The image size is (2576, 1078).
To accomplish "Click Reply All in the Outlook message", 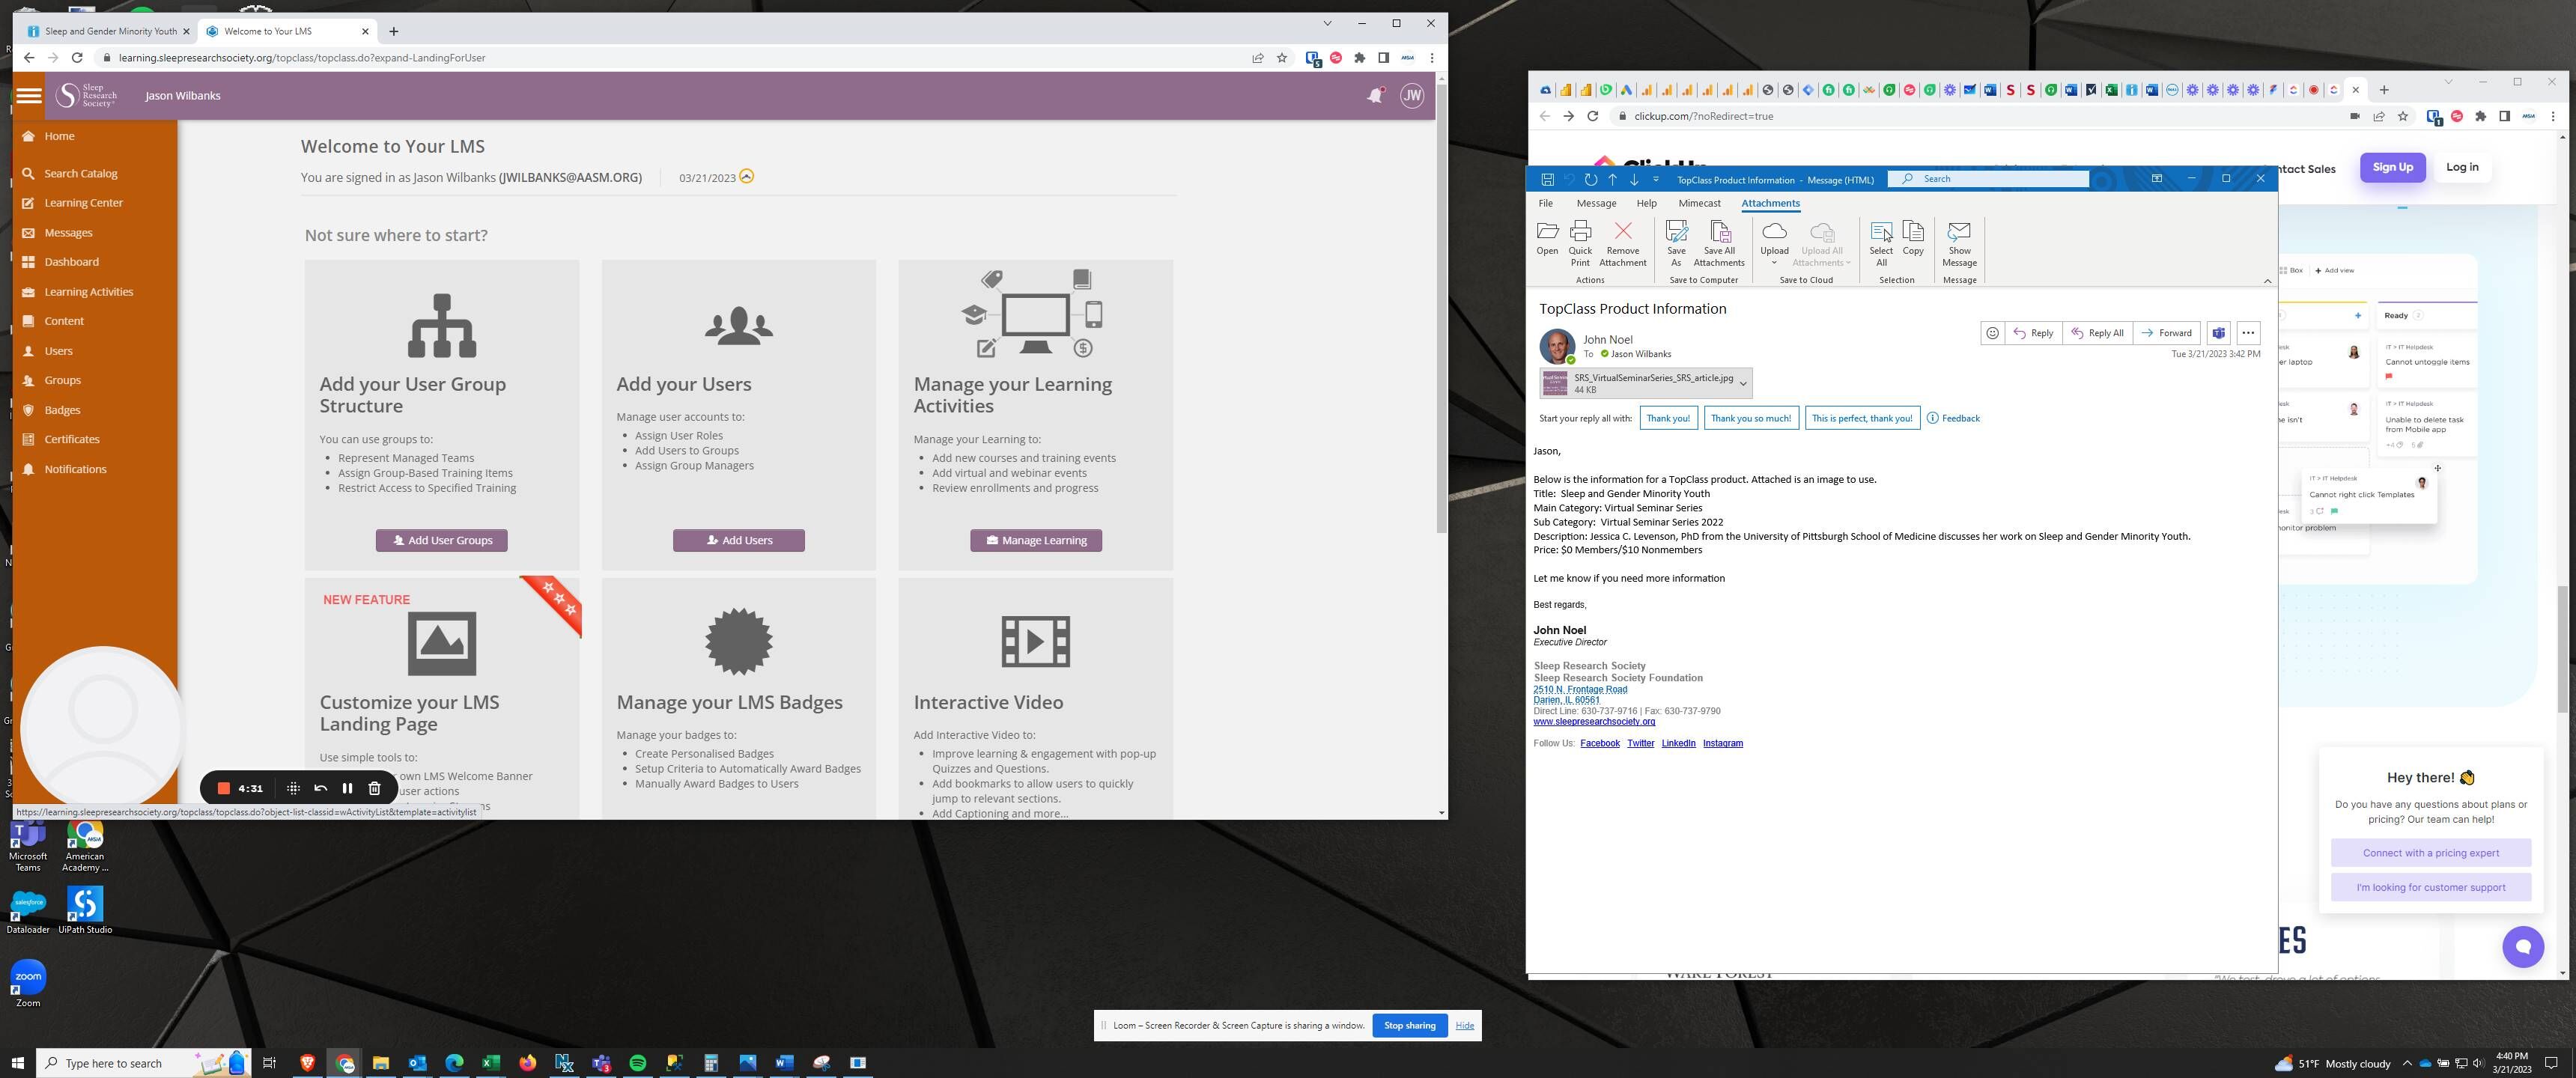I will [x=2097, y=333].
